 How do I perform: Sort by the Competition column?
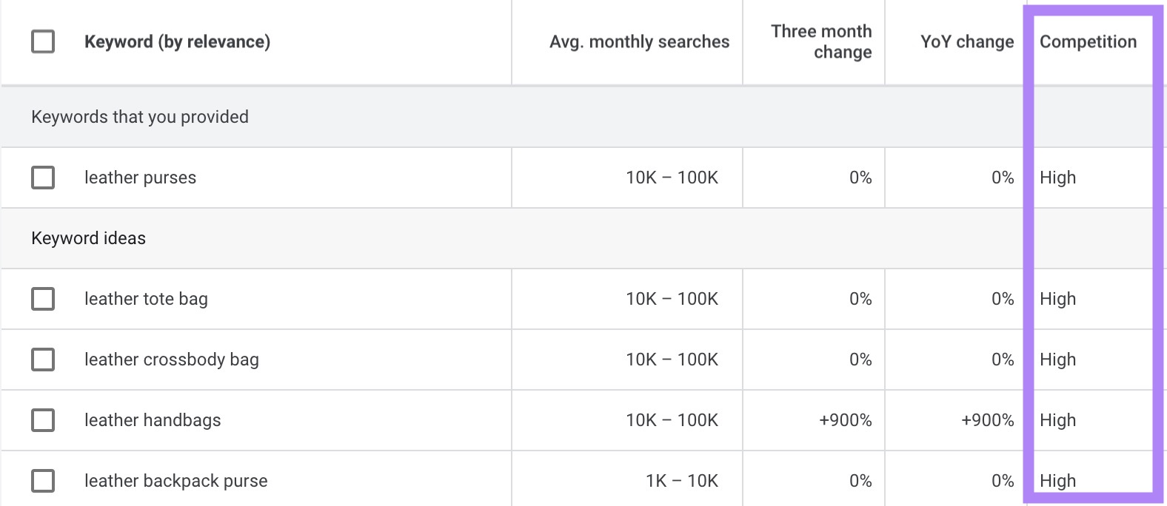(x=1088, y=41)
